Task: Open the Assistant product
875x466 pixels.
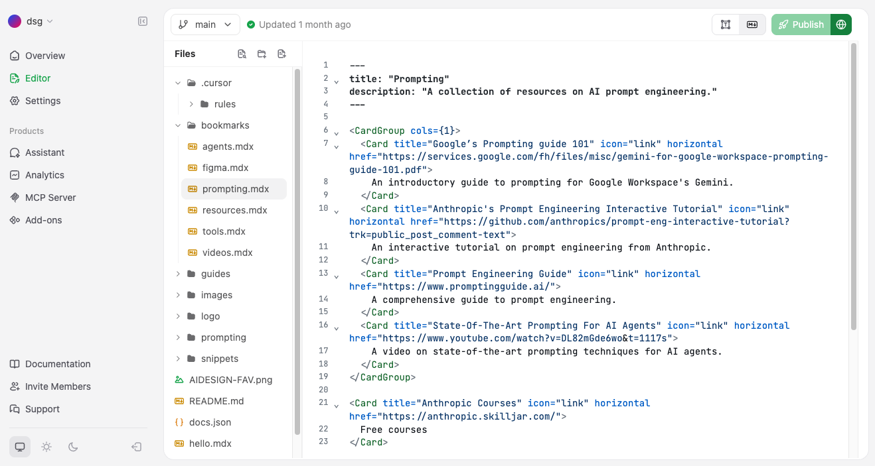Action: [x=44, y=152]
